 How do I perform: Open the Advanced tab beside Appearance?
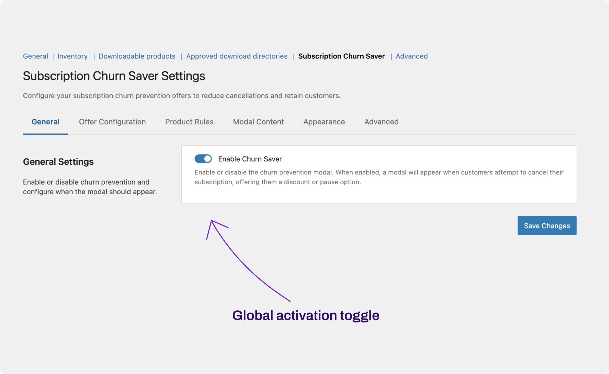pos(381,122)
